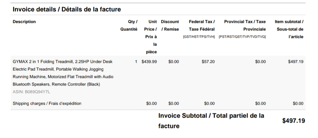Click the Unit Price column header
Screen dimensions: 318x138
pyautogui.click(x=150, y=37)
